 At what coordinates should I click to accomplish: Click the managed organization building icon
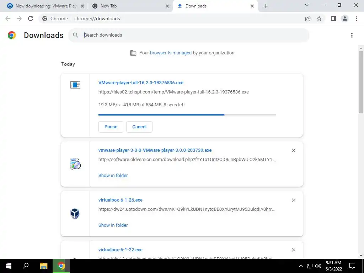pyautogui.click(x=133, y=53)
